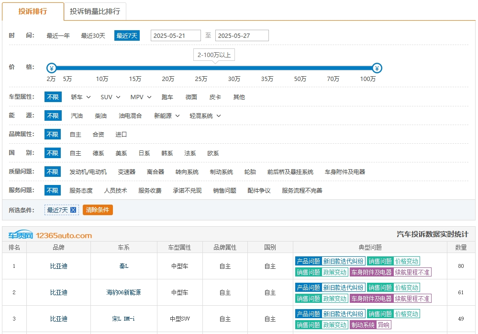Viewport: 478px width, 334px height.
Task: Filter by 制动系统 quality issue
Action: coord(221,172)
